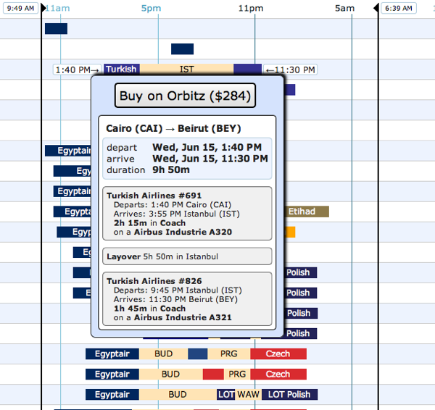
Task: Click the 6:39 AM time label
Action: pos(399,8)
